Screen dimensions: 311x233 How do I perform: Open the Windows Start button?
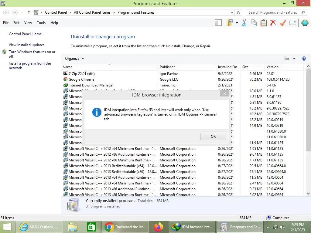(7, 227)
